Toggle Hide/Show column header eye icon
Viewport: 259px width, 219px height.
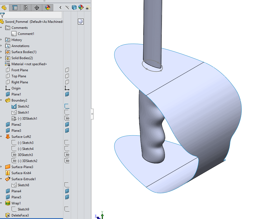pyautogui.click(x=88, y=8)
